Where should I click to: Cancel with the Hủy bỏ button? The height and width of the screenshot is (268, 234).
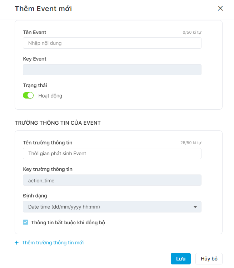coord(209,259)
